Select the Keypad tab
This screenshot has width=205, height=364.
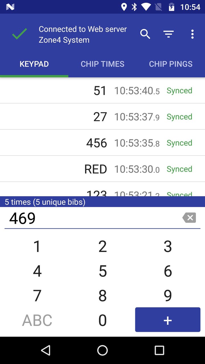[x=34, y=64]
